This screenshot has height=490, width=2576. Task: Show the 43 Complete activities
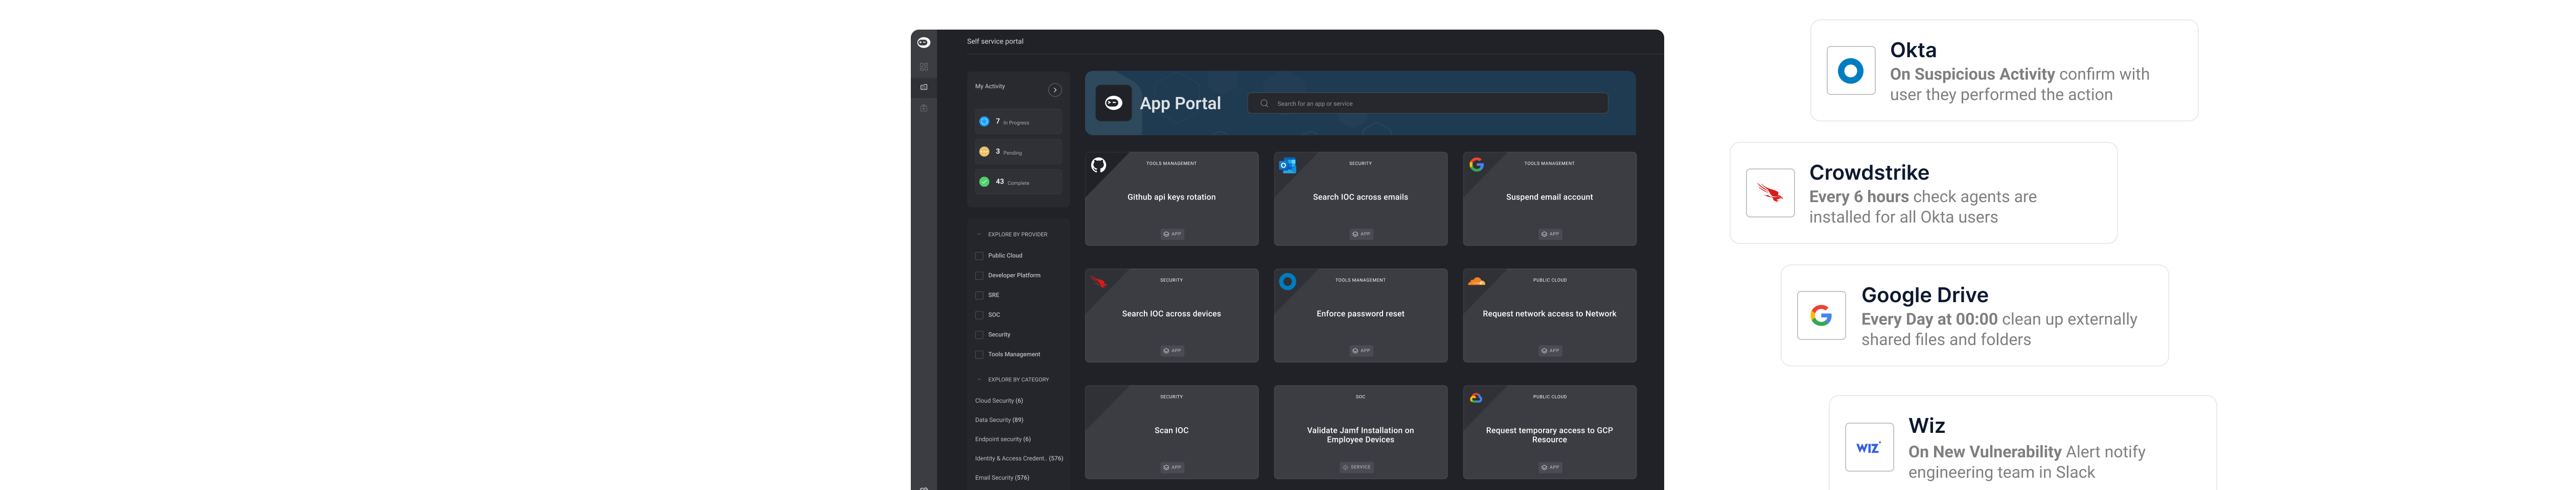(1018, 182)
